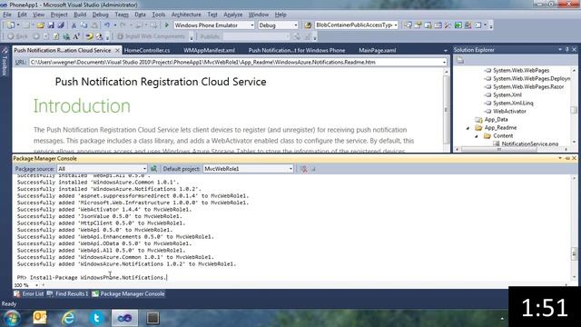Image resolution: width=581 pixels, height=327 pixels.
Task: Switch to the MainPage.xaml tab
Action: click(x=378, y=51)
